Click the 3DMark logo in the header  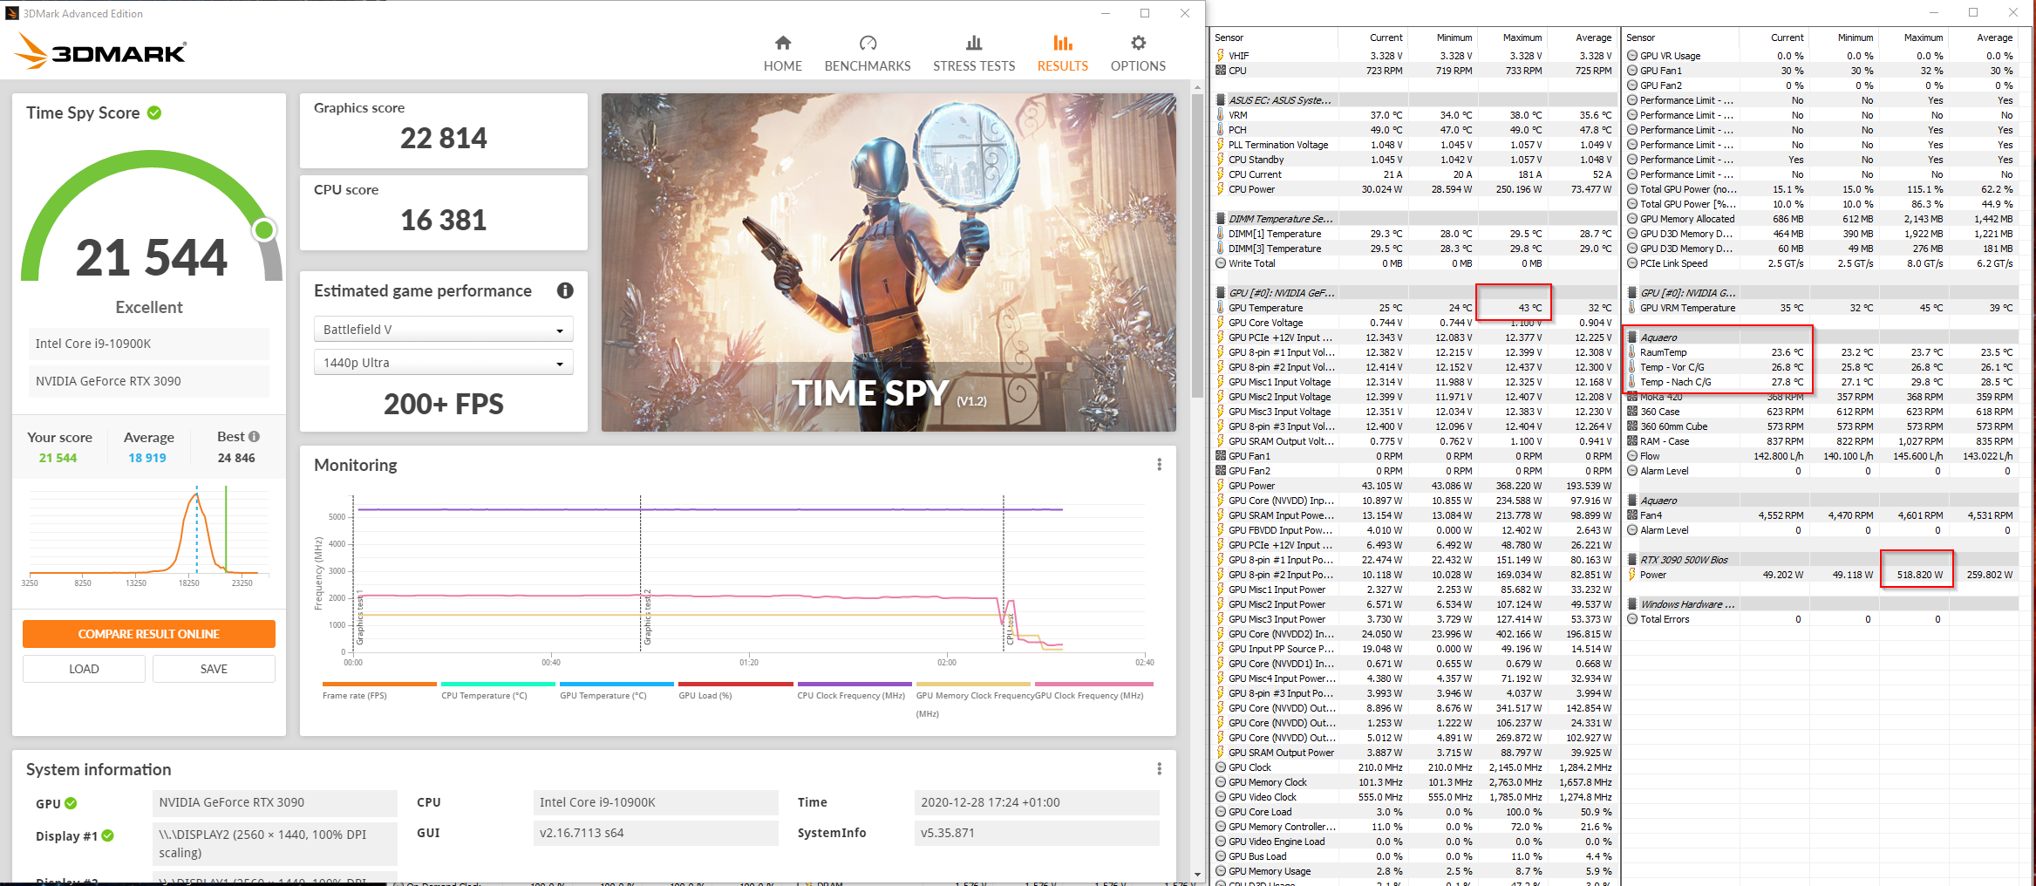click(x=100, y=51)
